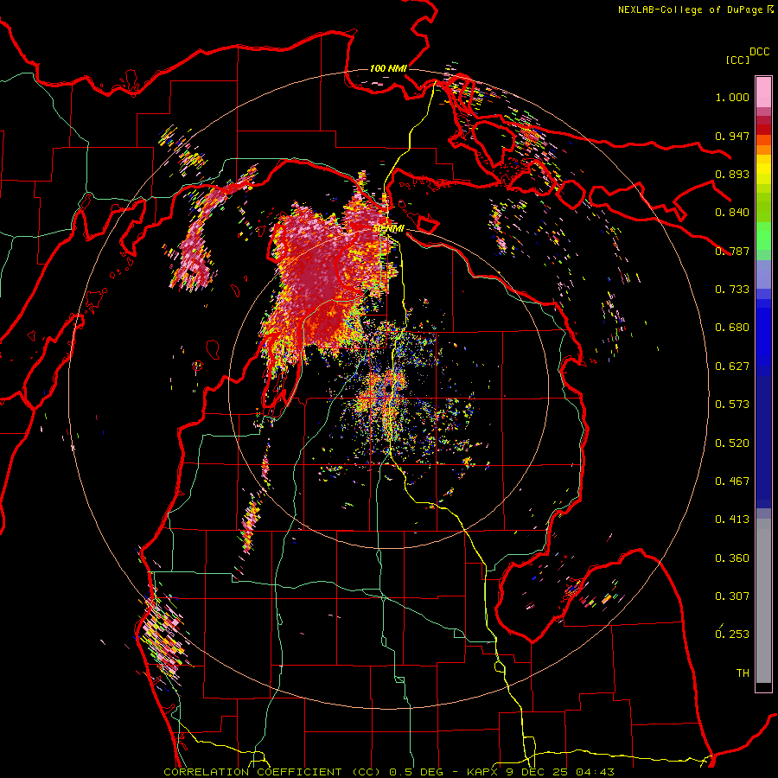Click the 0.627 scale value
The width and height of the screenshot is (778, 778).
tap(732, 367)
